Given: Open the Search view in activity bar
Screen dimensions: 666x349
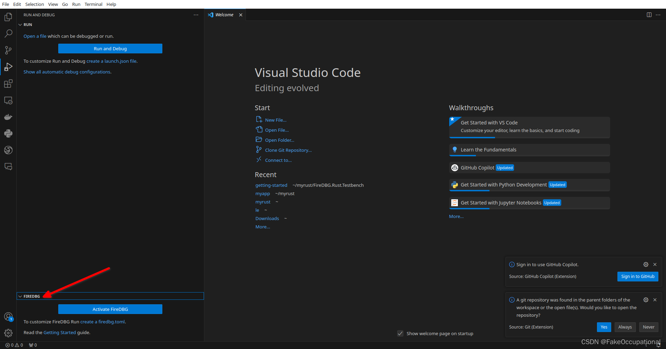Looking at the screenshot, I should (x=8, y=34).
